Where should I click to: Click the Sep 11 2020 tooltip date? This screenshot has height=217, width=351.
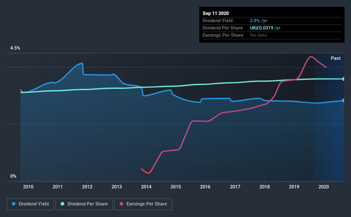click(215, 13)
